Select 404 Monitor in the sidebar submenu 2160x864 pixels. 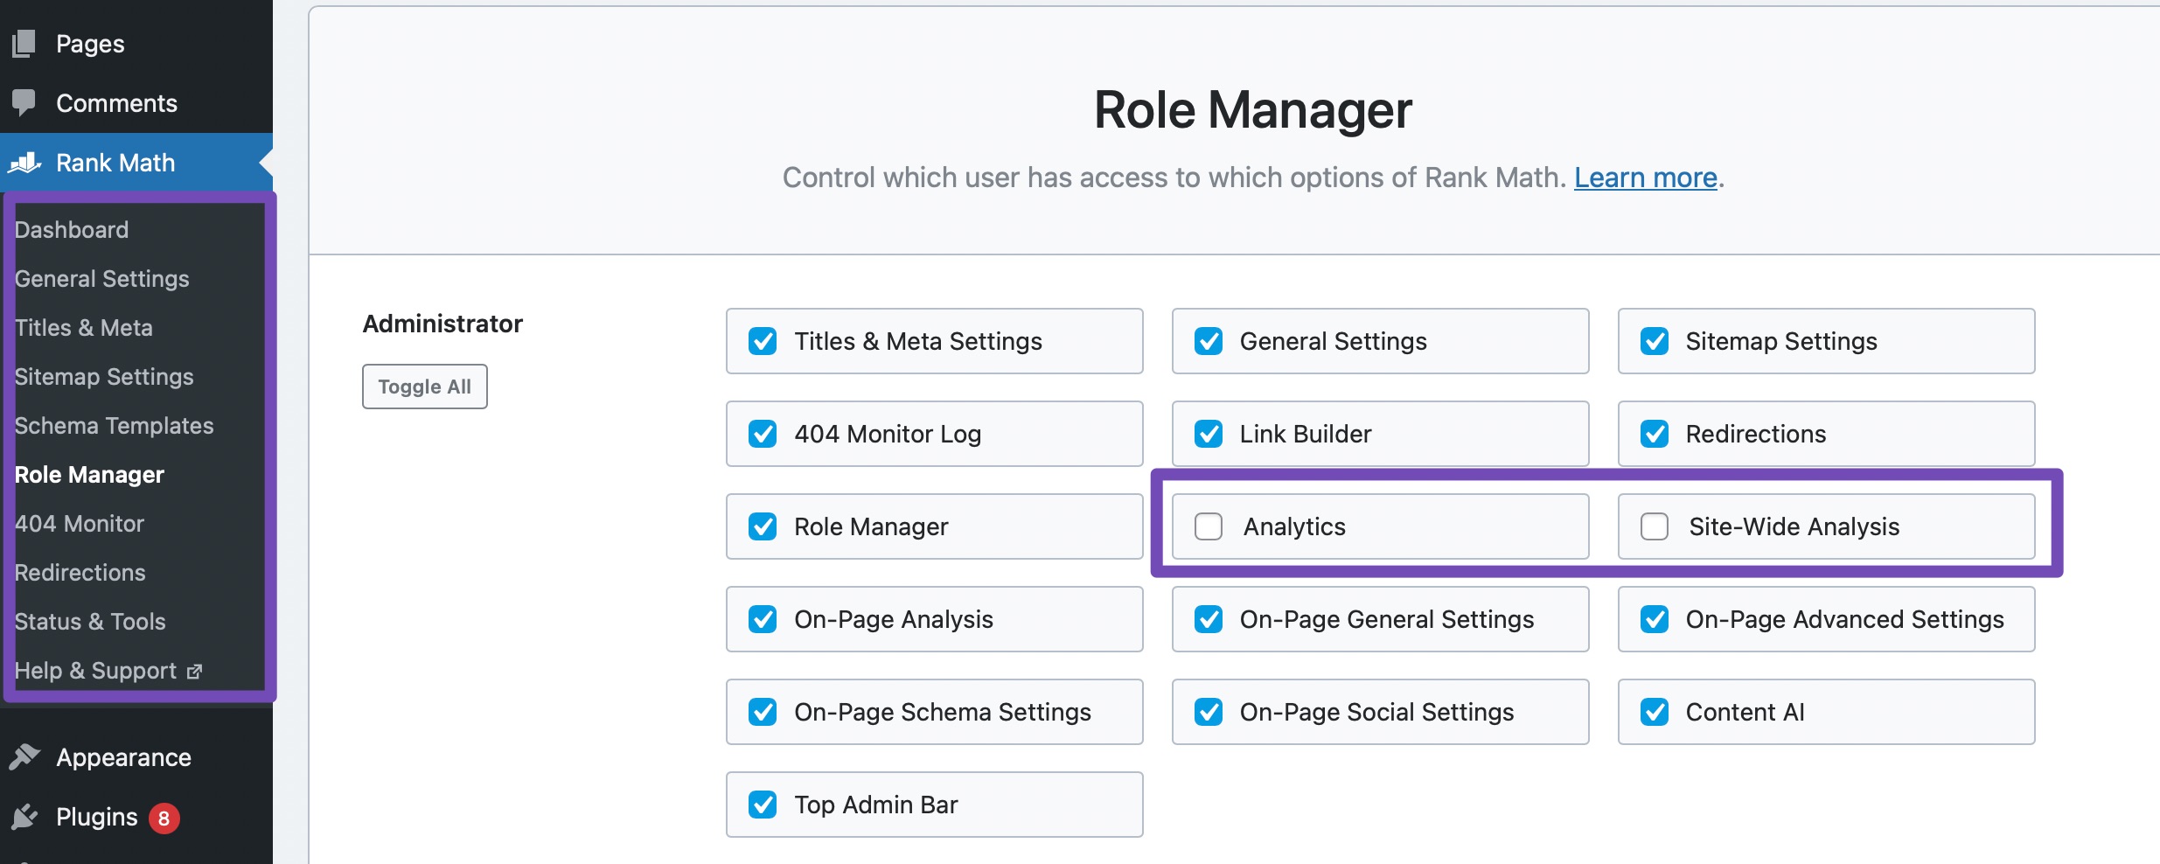[x=80, y=524]
